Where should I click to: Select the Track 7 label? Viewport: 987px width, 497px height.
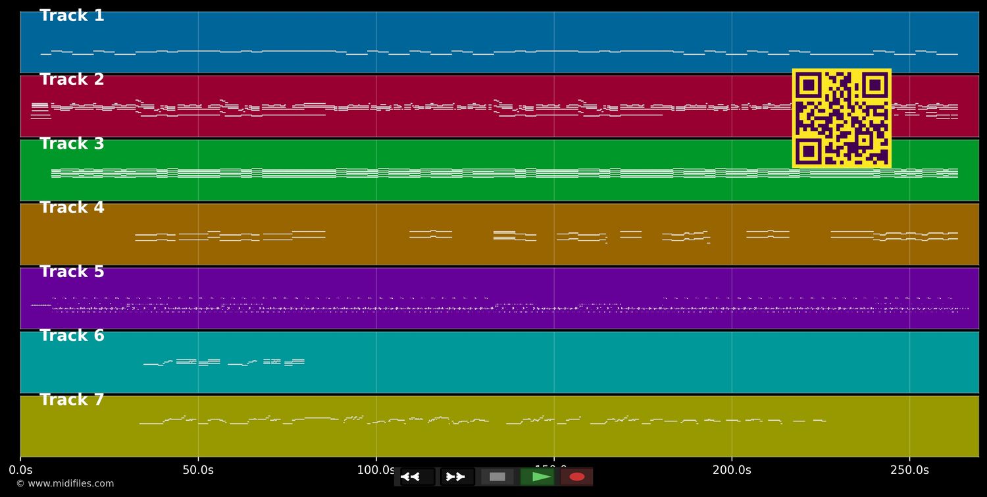[x=72, y=400]
